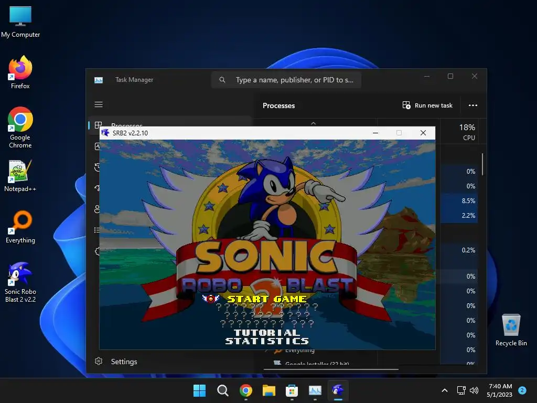
Task: Select the Processes grid icon in the Task Manager sidebar
Action: point(98,125)
